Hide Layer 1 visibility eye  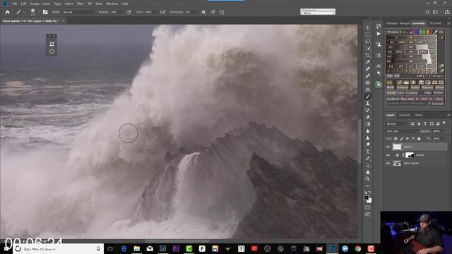(x=388, y=147)
